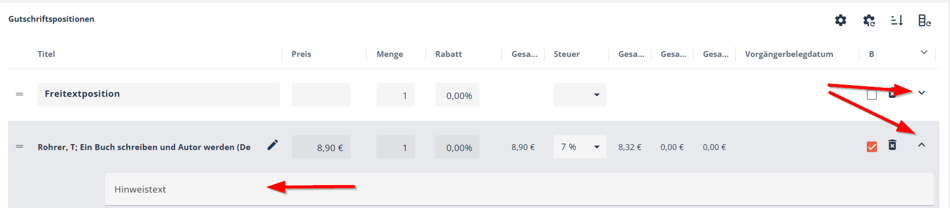Grab the drag handle of Rohrer book row

tap(20, 146)
